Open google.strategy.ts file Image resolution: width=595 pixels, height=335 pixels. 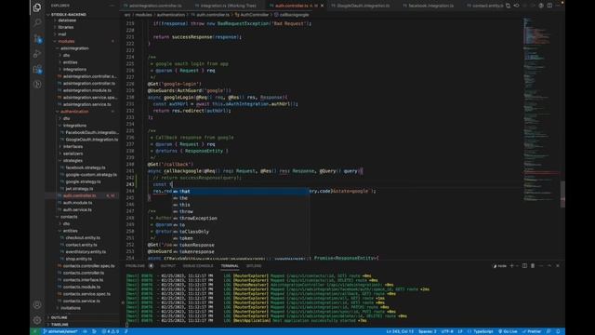pos(83,181)
